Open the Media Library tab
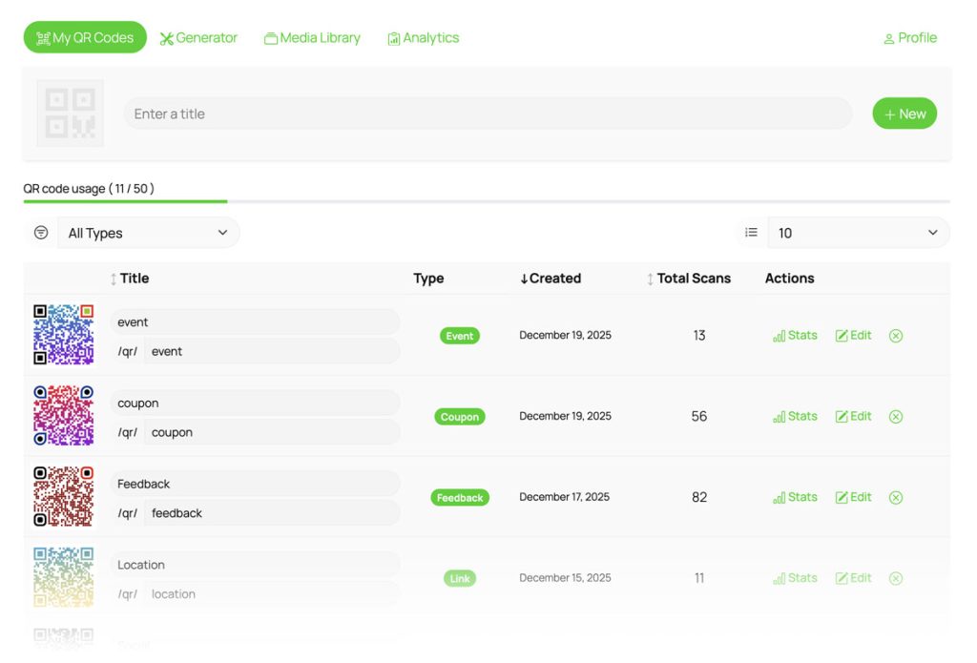This screenshot has width=977, height=663. (312, 38)
